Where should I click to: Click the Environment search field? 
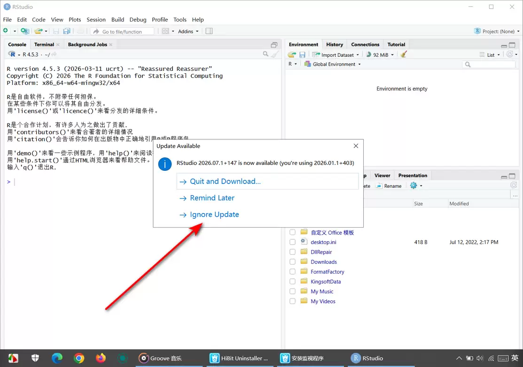pyautogui.click(x=489, y=64)
